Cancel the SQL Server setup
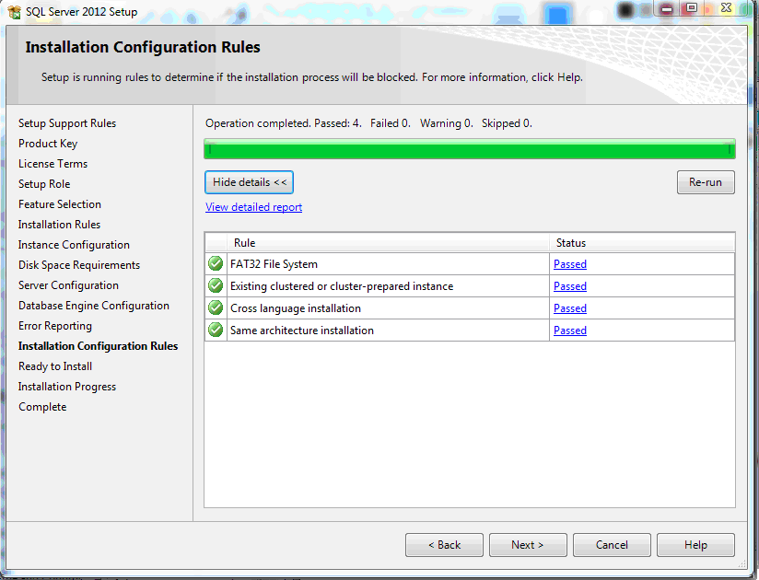 click(x=612, y=545)
